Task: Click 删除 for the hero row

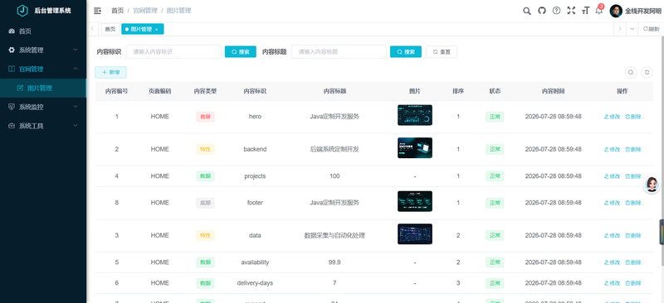Action: coord(633,117)
